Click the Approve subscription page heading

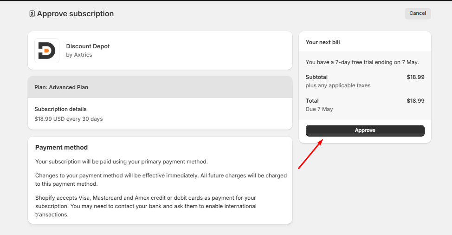(75, 13)
